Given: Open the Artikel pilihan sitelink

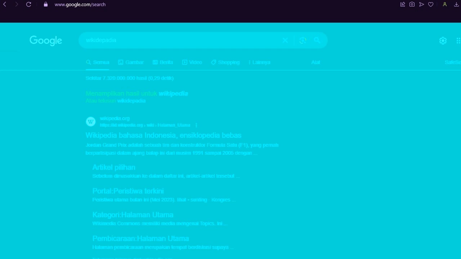Looking at the screenshot, I should point(114,167).
